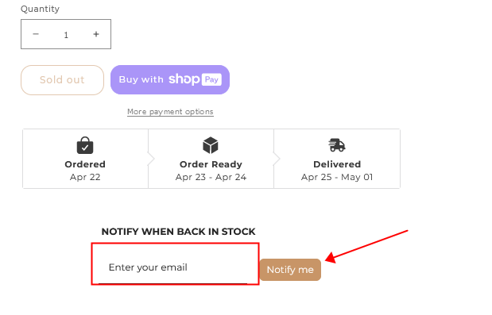Click the arrow between Ordered and Order Ready

[151, 159]
